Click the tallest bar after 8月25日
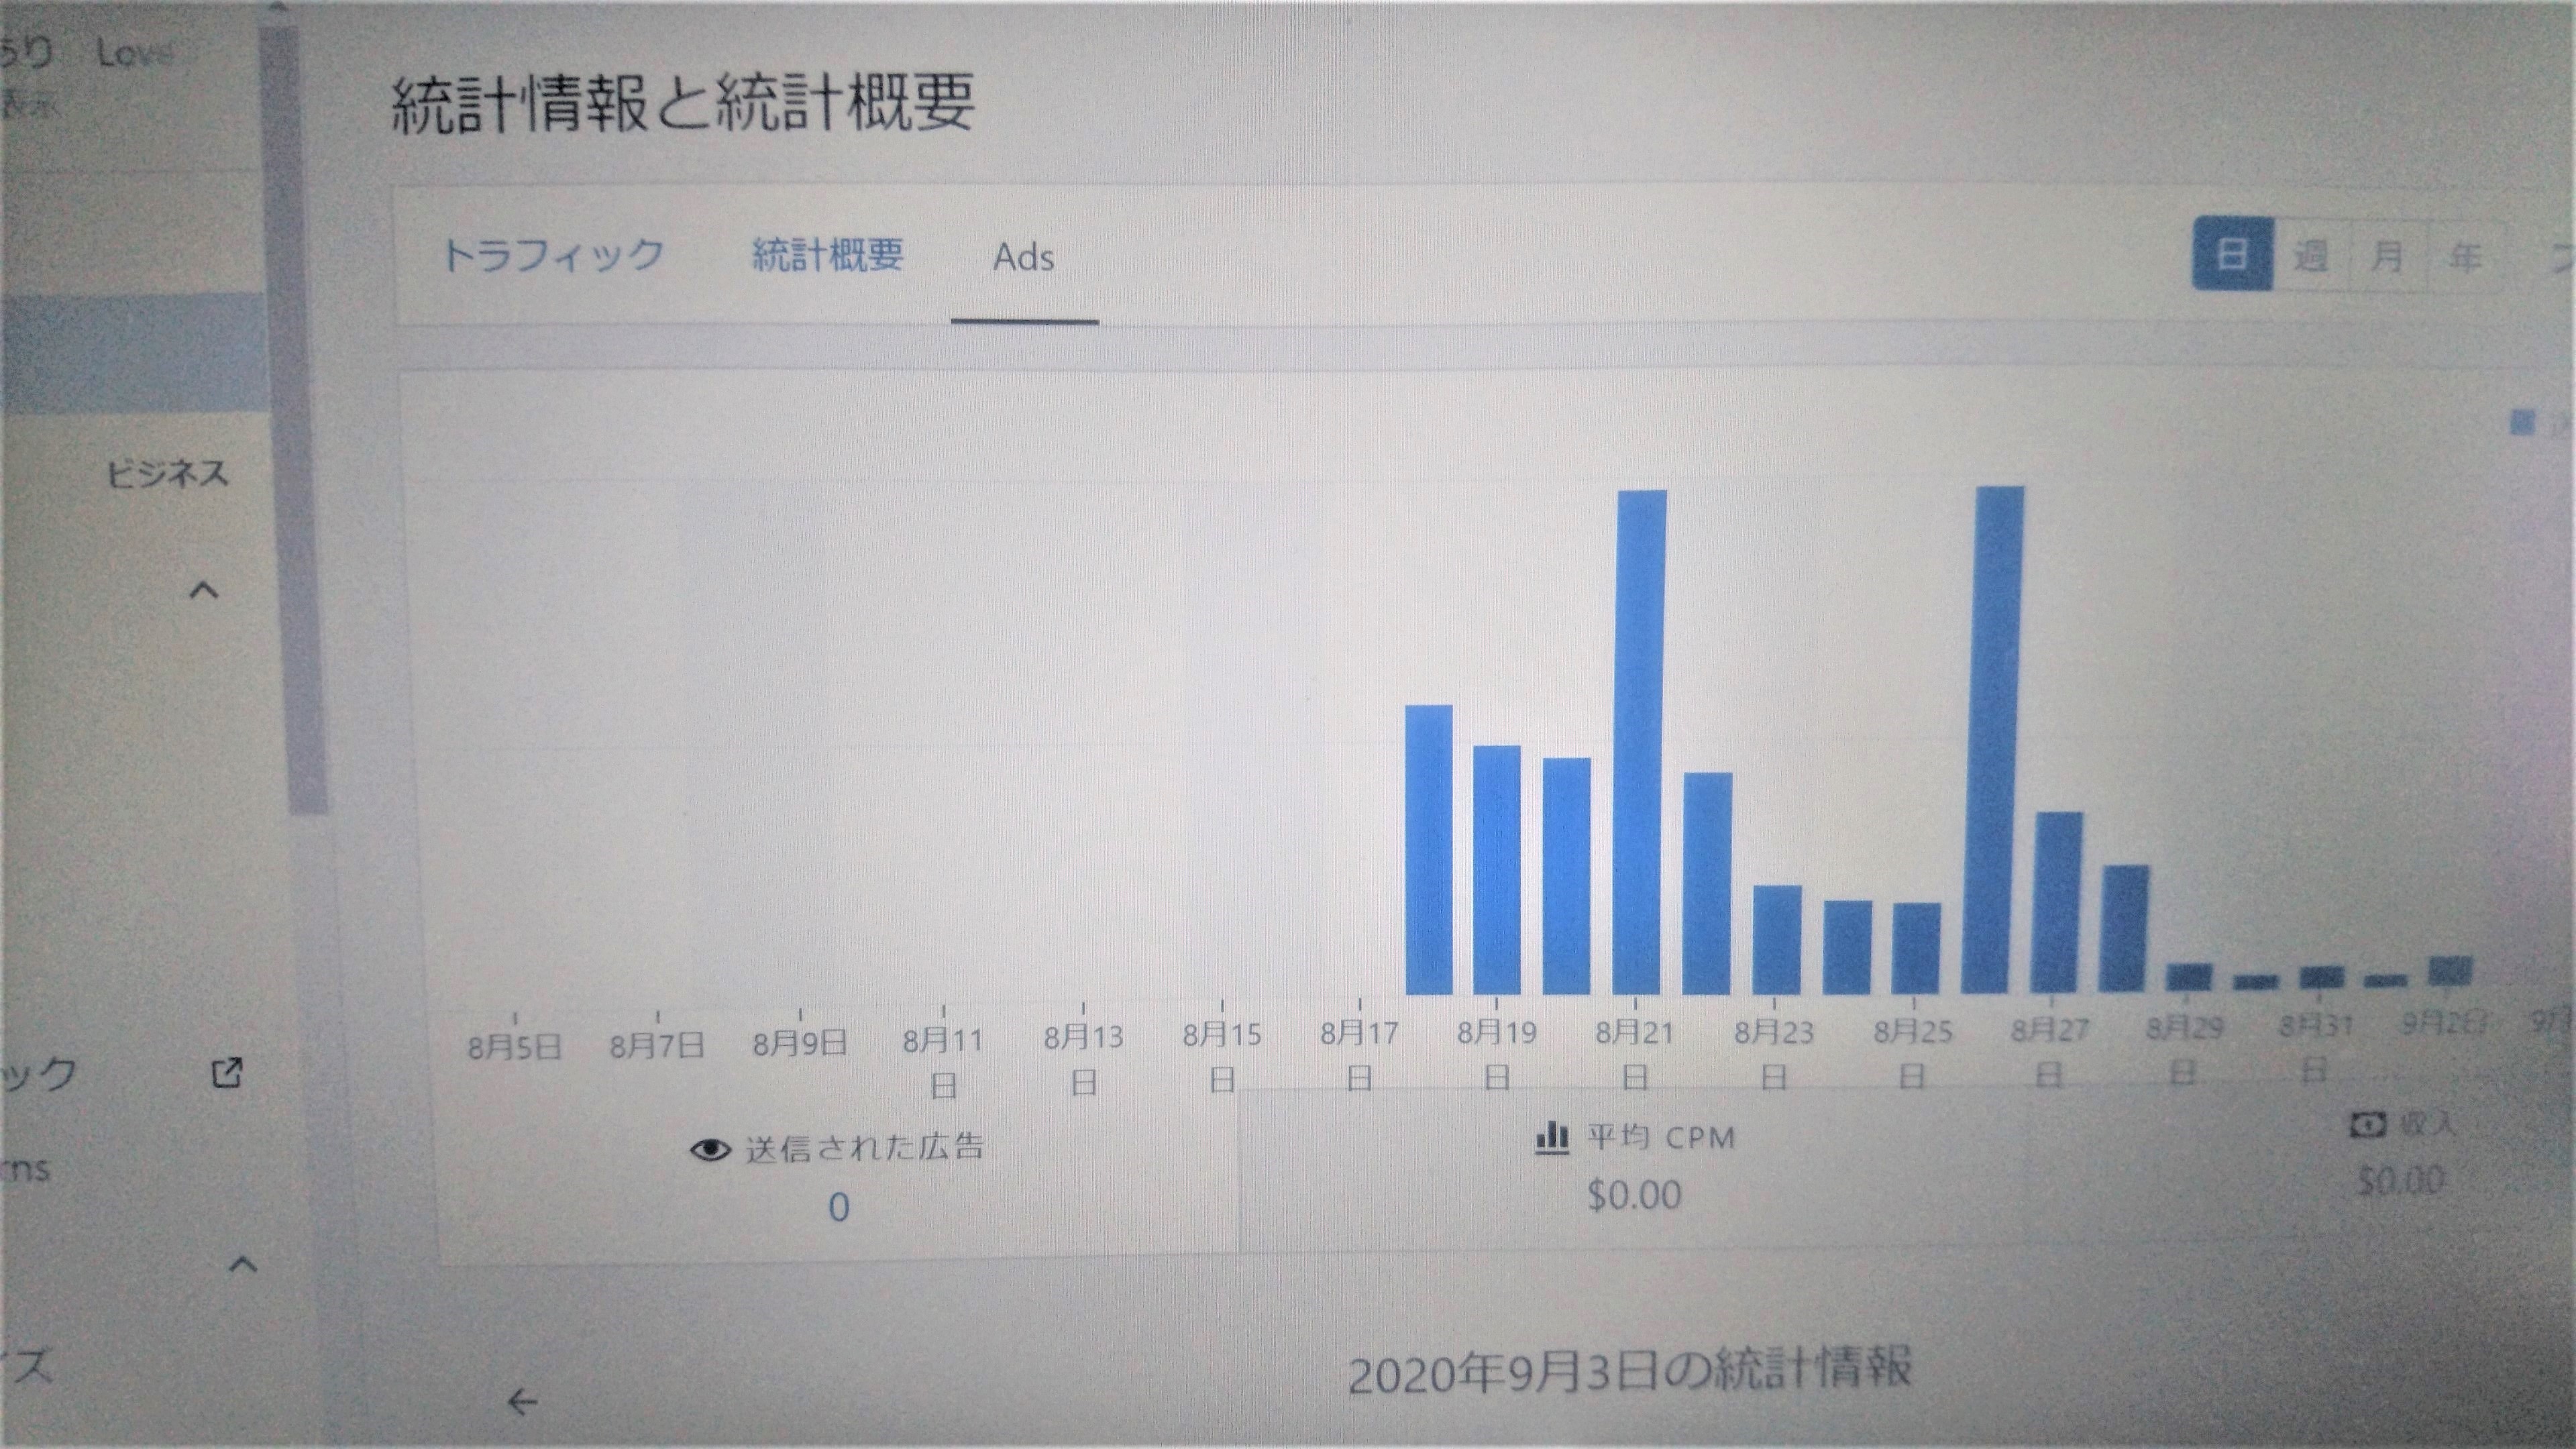The height and width of the screenshot is (1449, 2576). 1994,740
